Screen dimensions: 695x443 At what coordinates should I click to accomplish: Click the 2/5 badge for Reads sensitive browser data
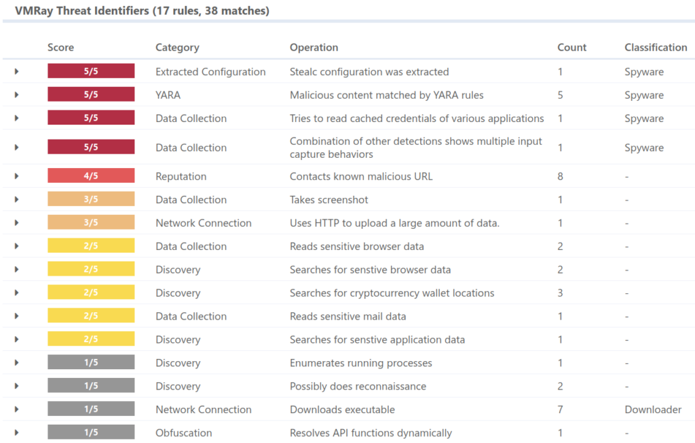[x=91, y=246]
